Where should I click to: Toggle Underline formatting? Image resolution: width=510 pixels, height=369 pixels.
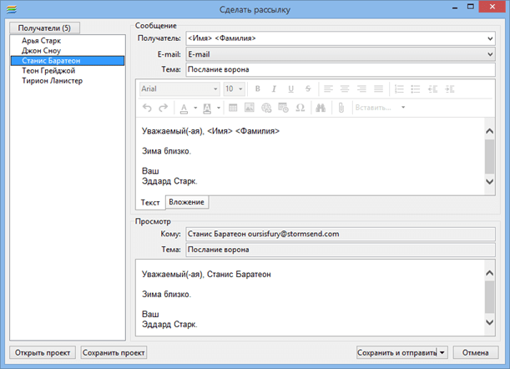click(290, 88)
